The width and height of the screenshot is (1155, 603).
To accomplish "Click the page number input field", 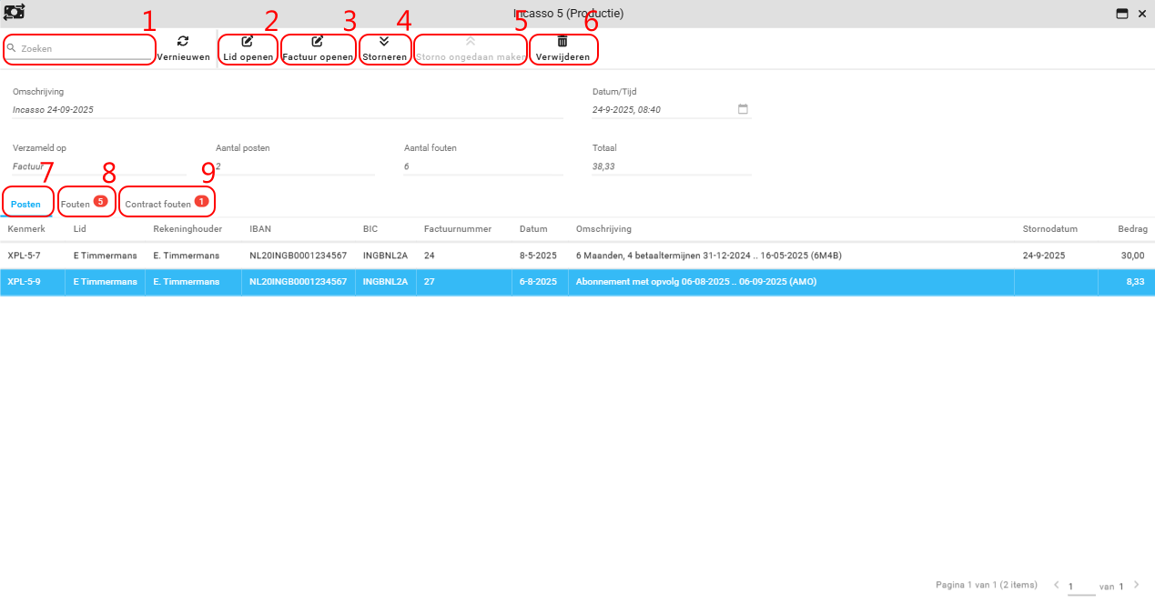I will tap(1080, 587).
